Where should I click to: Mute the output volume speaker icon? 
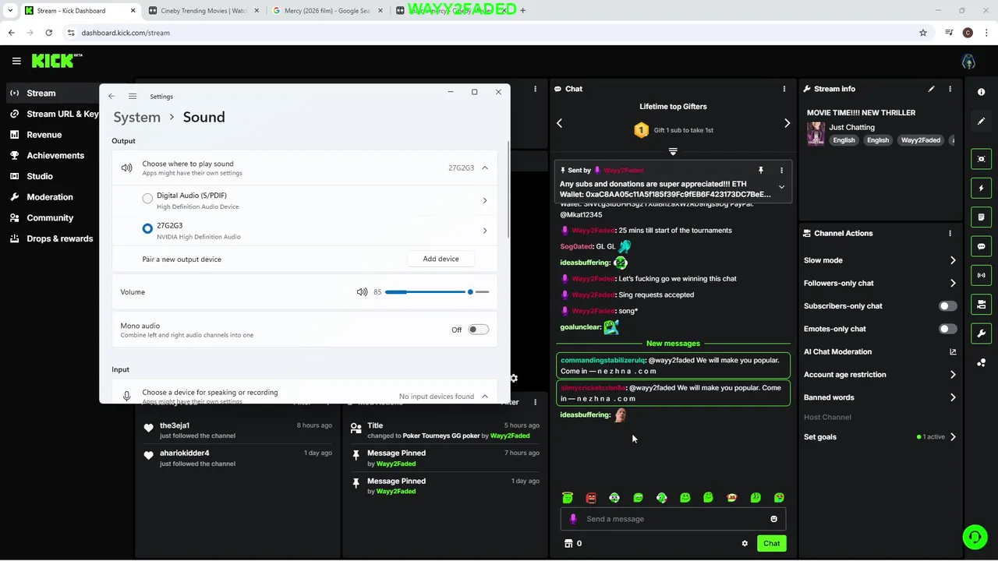362,292
